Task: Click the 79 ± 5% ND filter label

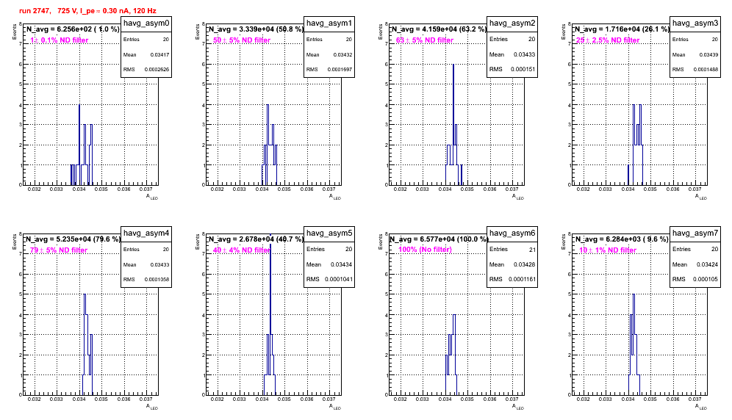Action: click(x=59, y=250)
